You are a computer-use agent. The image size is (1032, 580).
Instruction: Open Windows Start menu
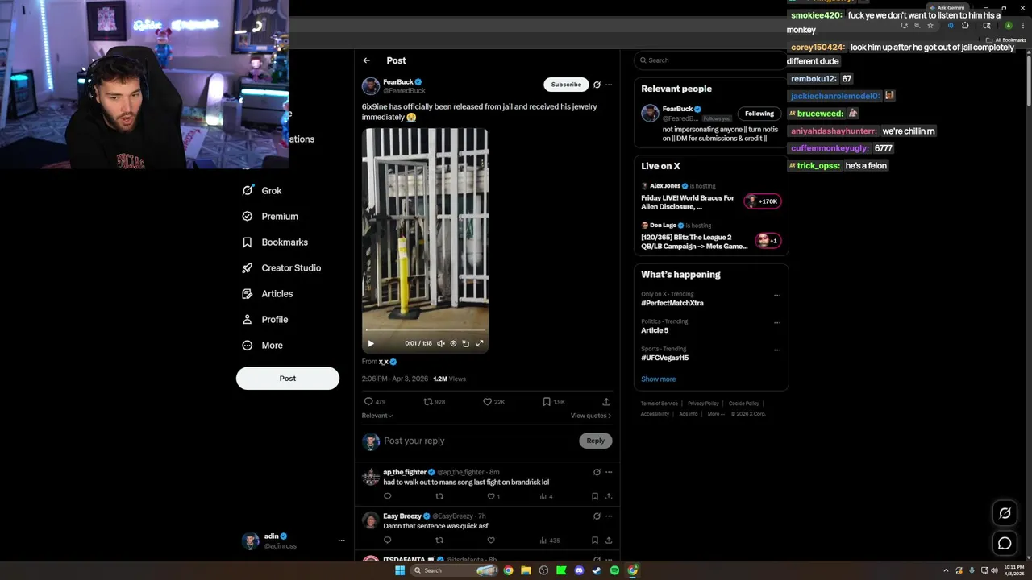(399, 570)
